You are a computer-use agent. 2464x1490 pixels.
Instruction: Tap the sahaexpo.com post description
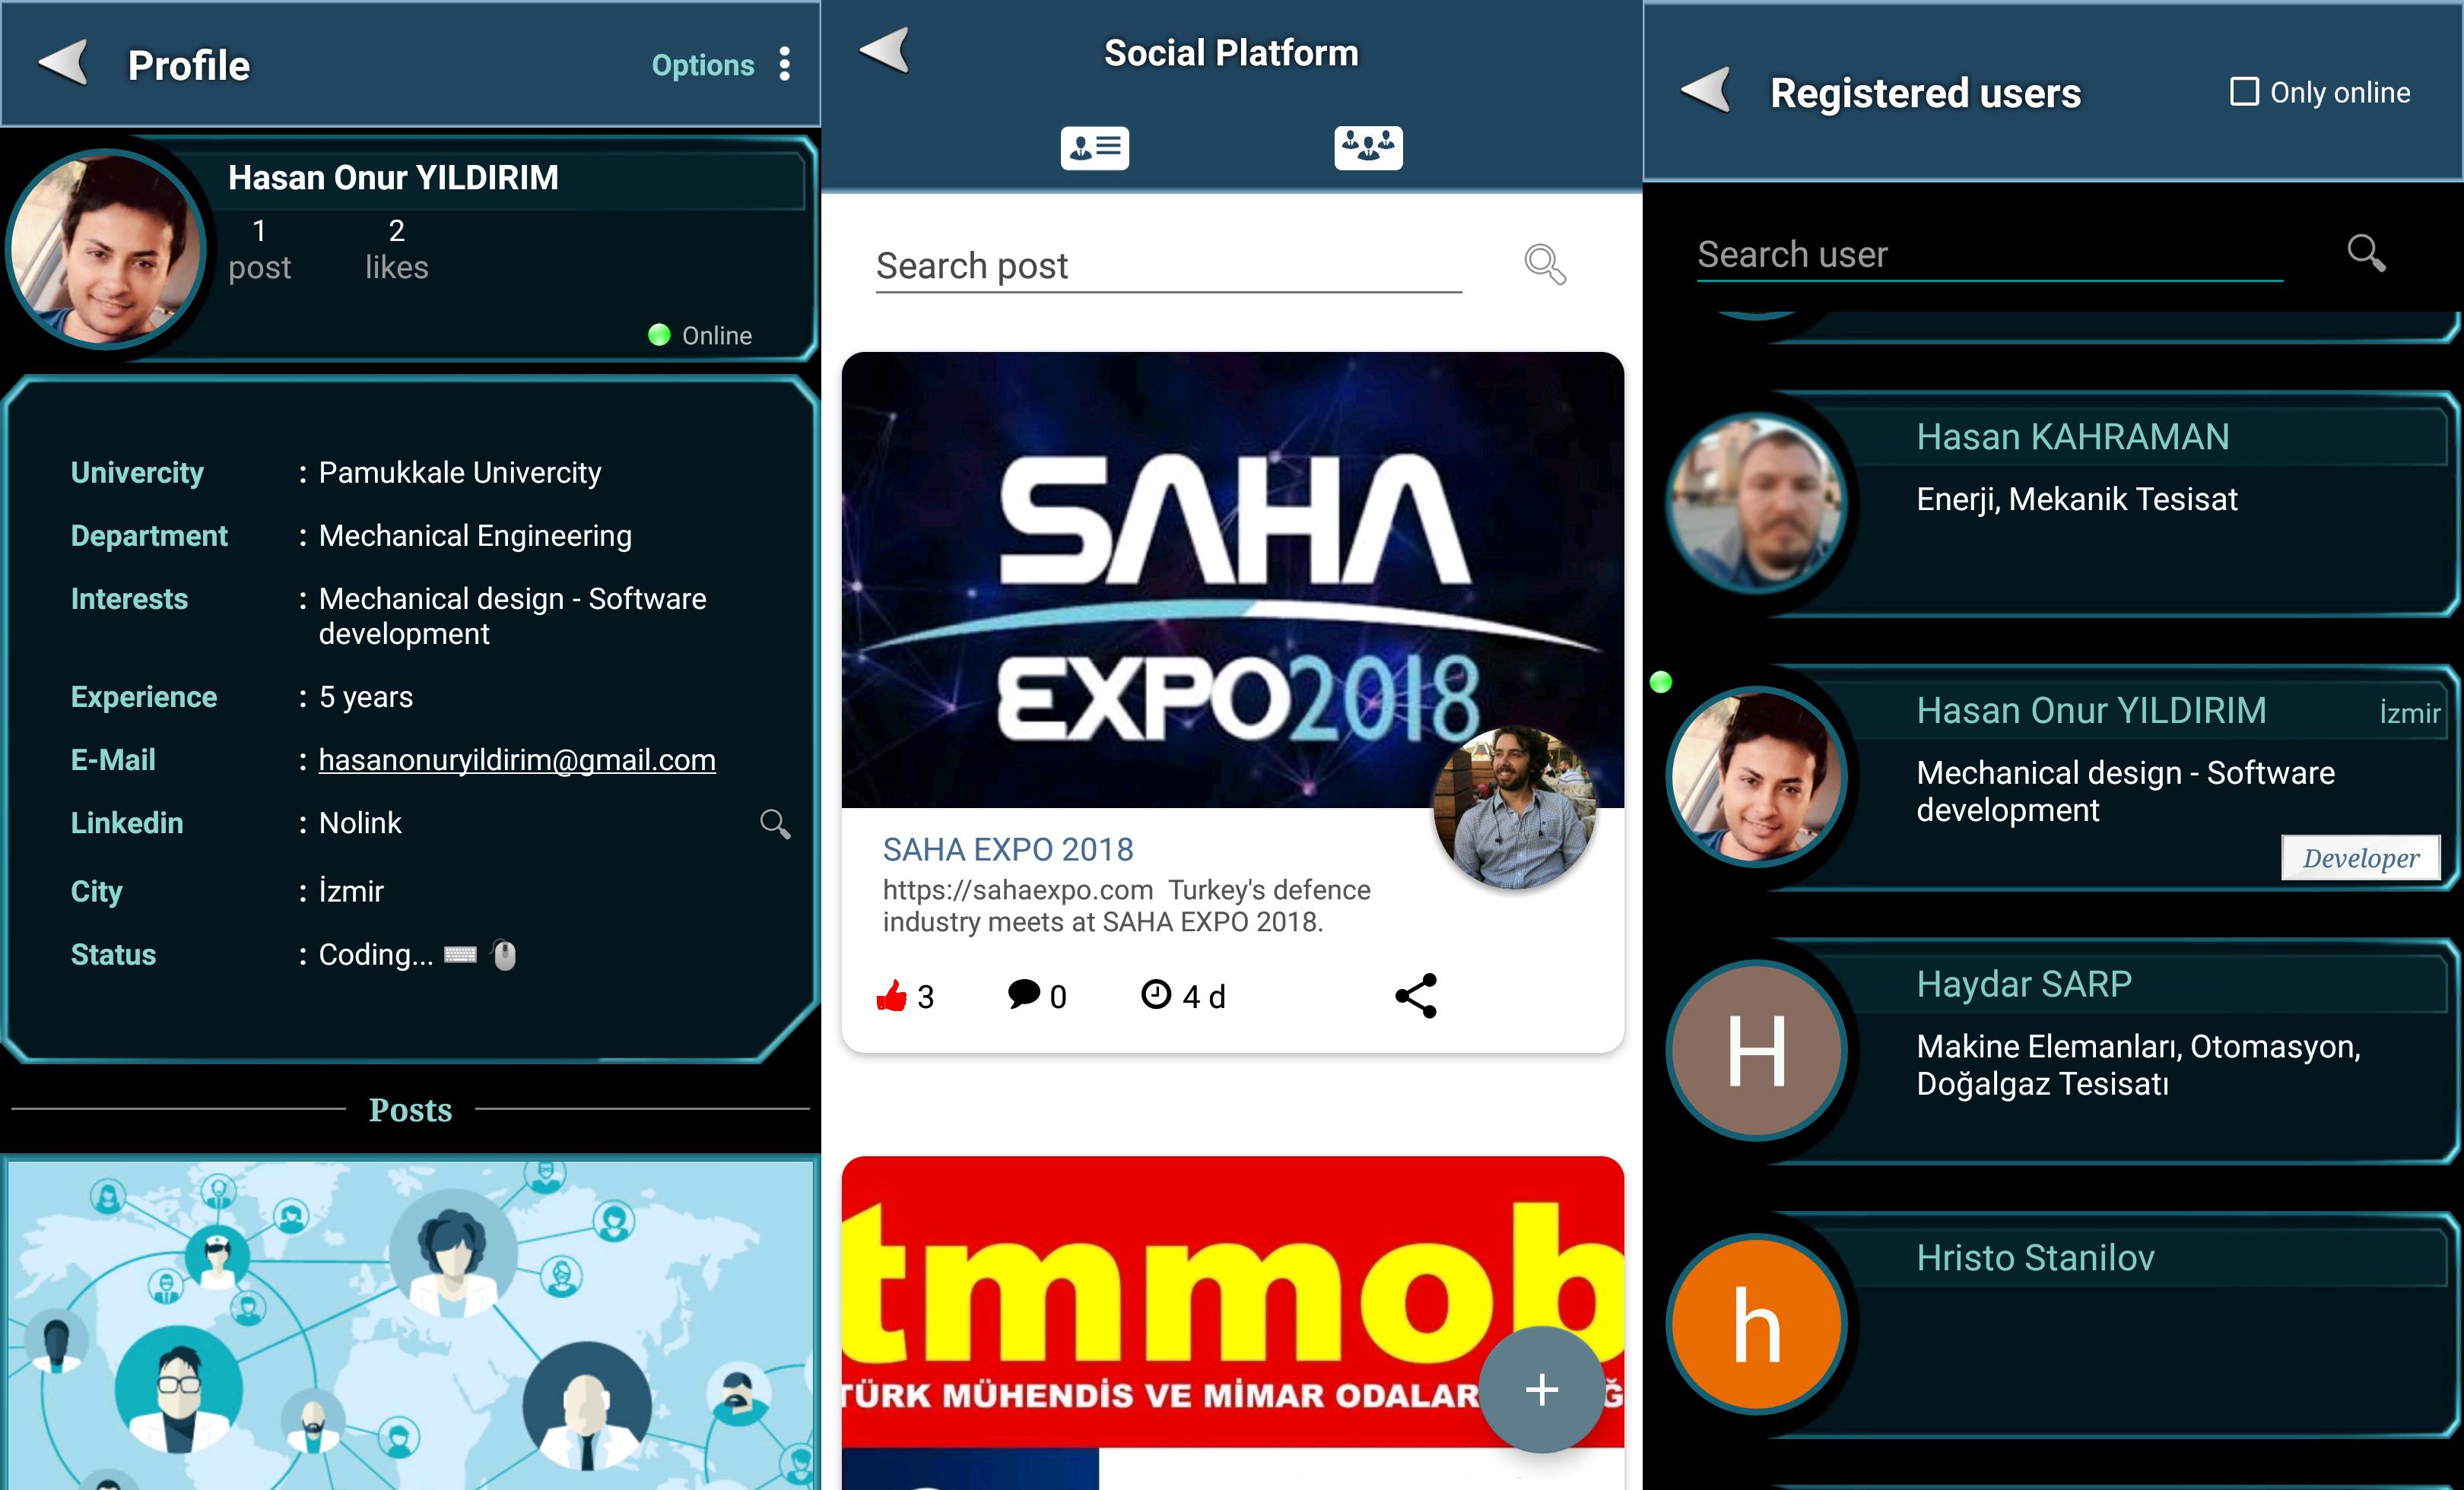(x=1126, y=905)
